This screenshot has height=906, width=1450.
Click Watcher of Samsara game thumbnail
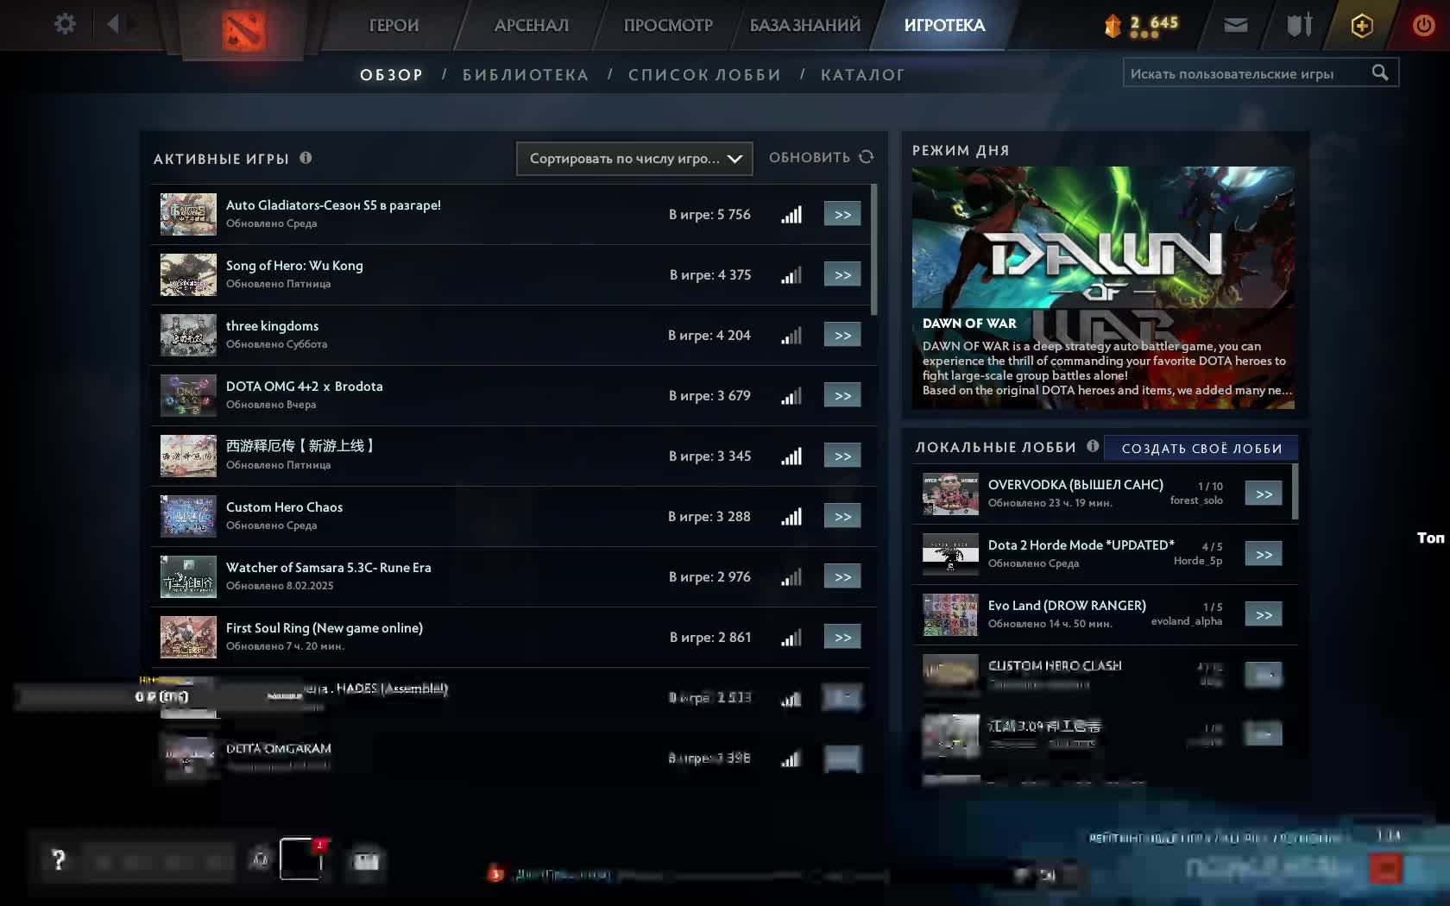[188, 576]
